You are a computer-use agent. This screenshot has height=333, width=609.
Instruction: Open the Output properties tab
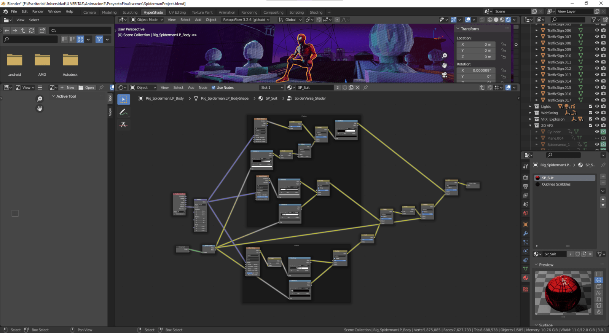point(526,186)
